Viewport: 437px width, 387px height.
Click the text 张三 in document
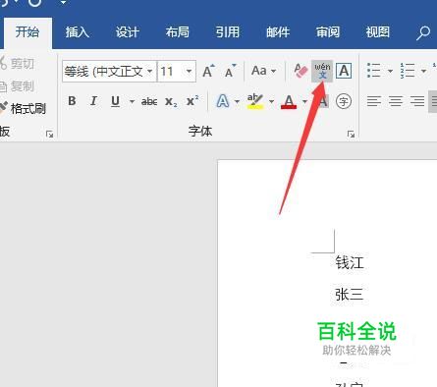pyautogui.click(x=349, y=295)
